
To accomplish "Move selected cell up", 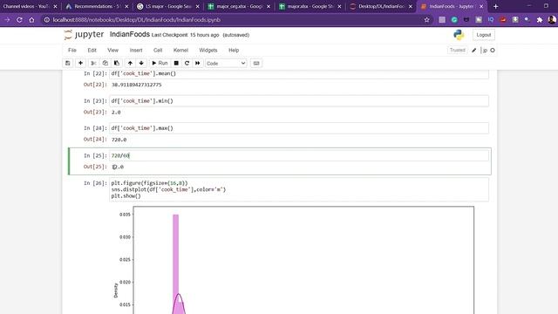I will [130, 63].
